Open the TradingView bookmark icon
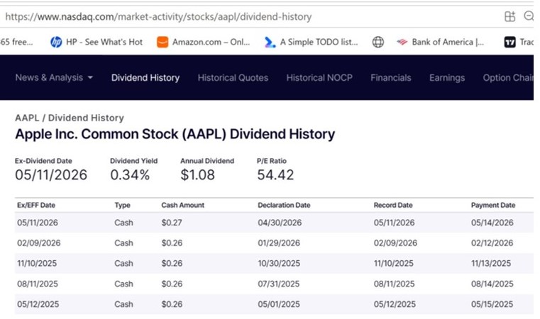Viewport: 540px width, 319px height. 509,42
